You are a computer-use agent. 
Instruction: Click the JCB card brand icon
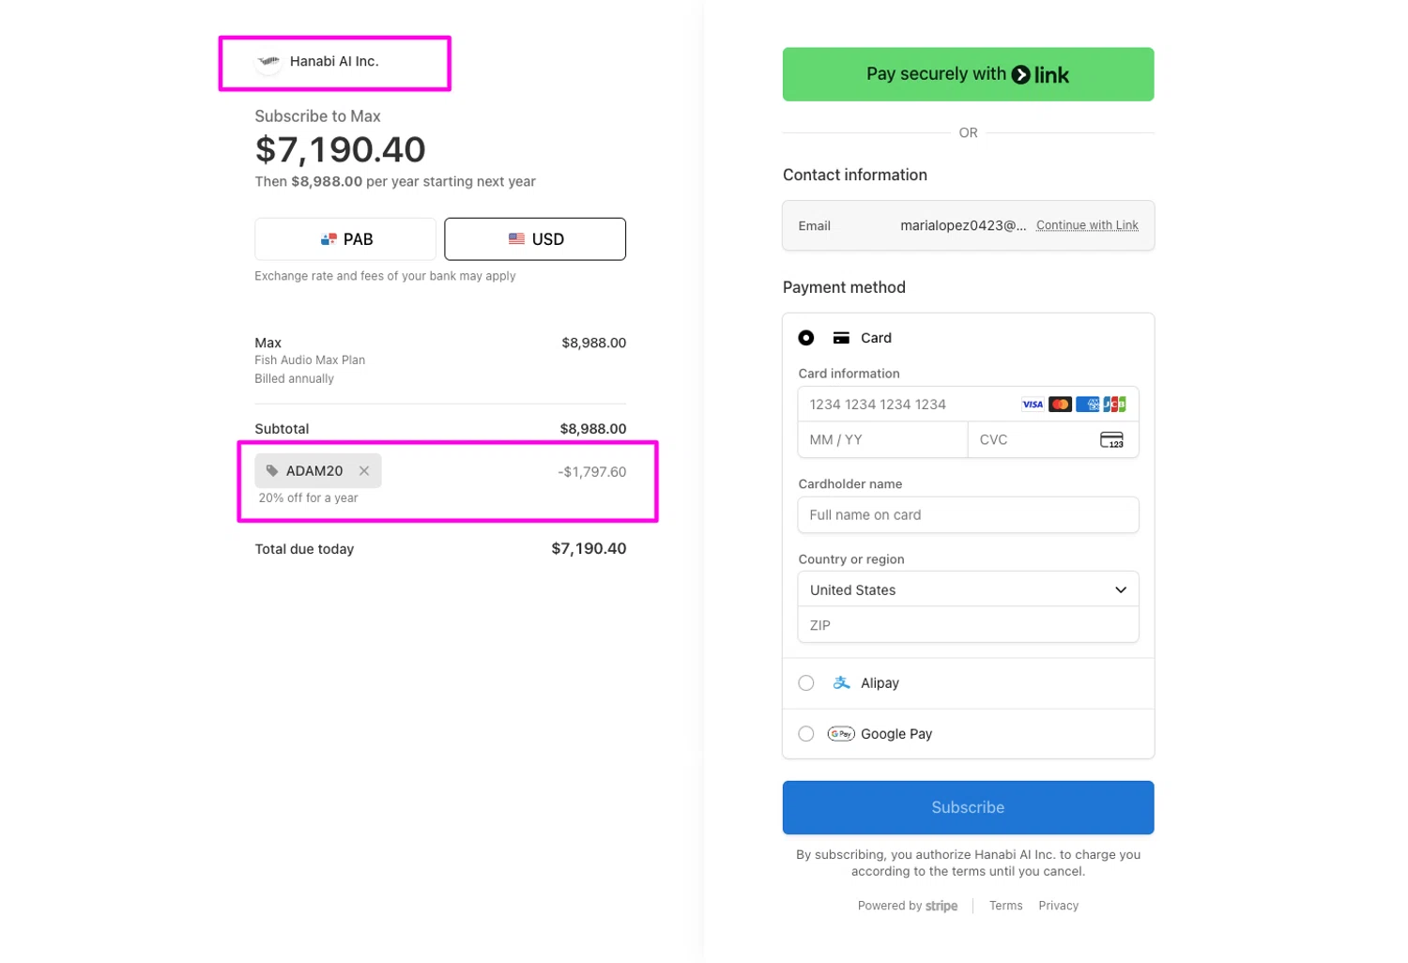(x=1114, y=405)
